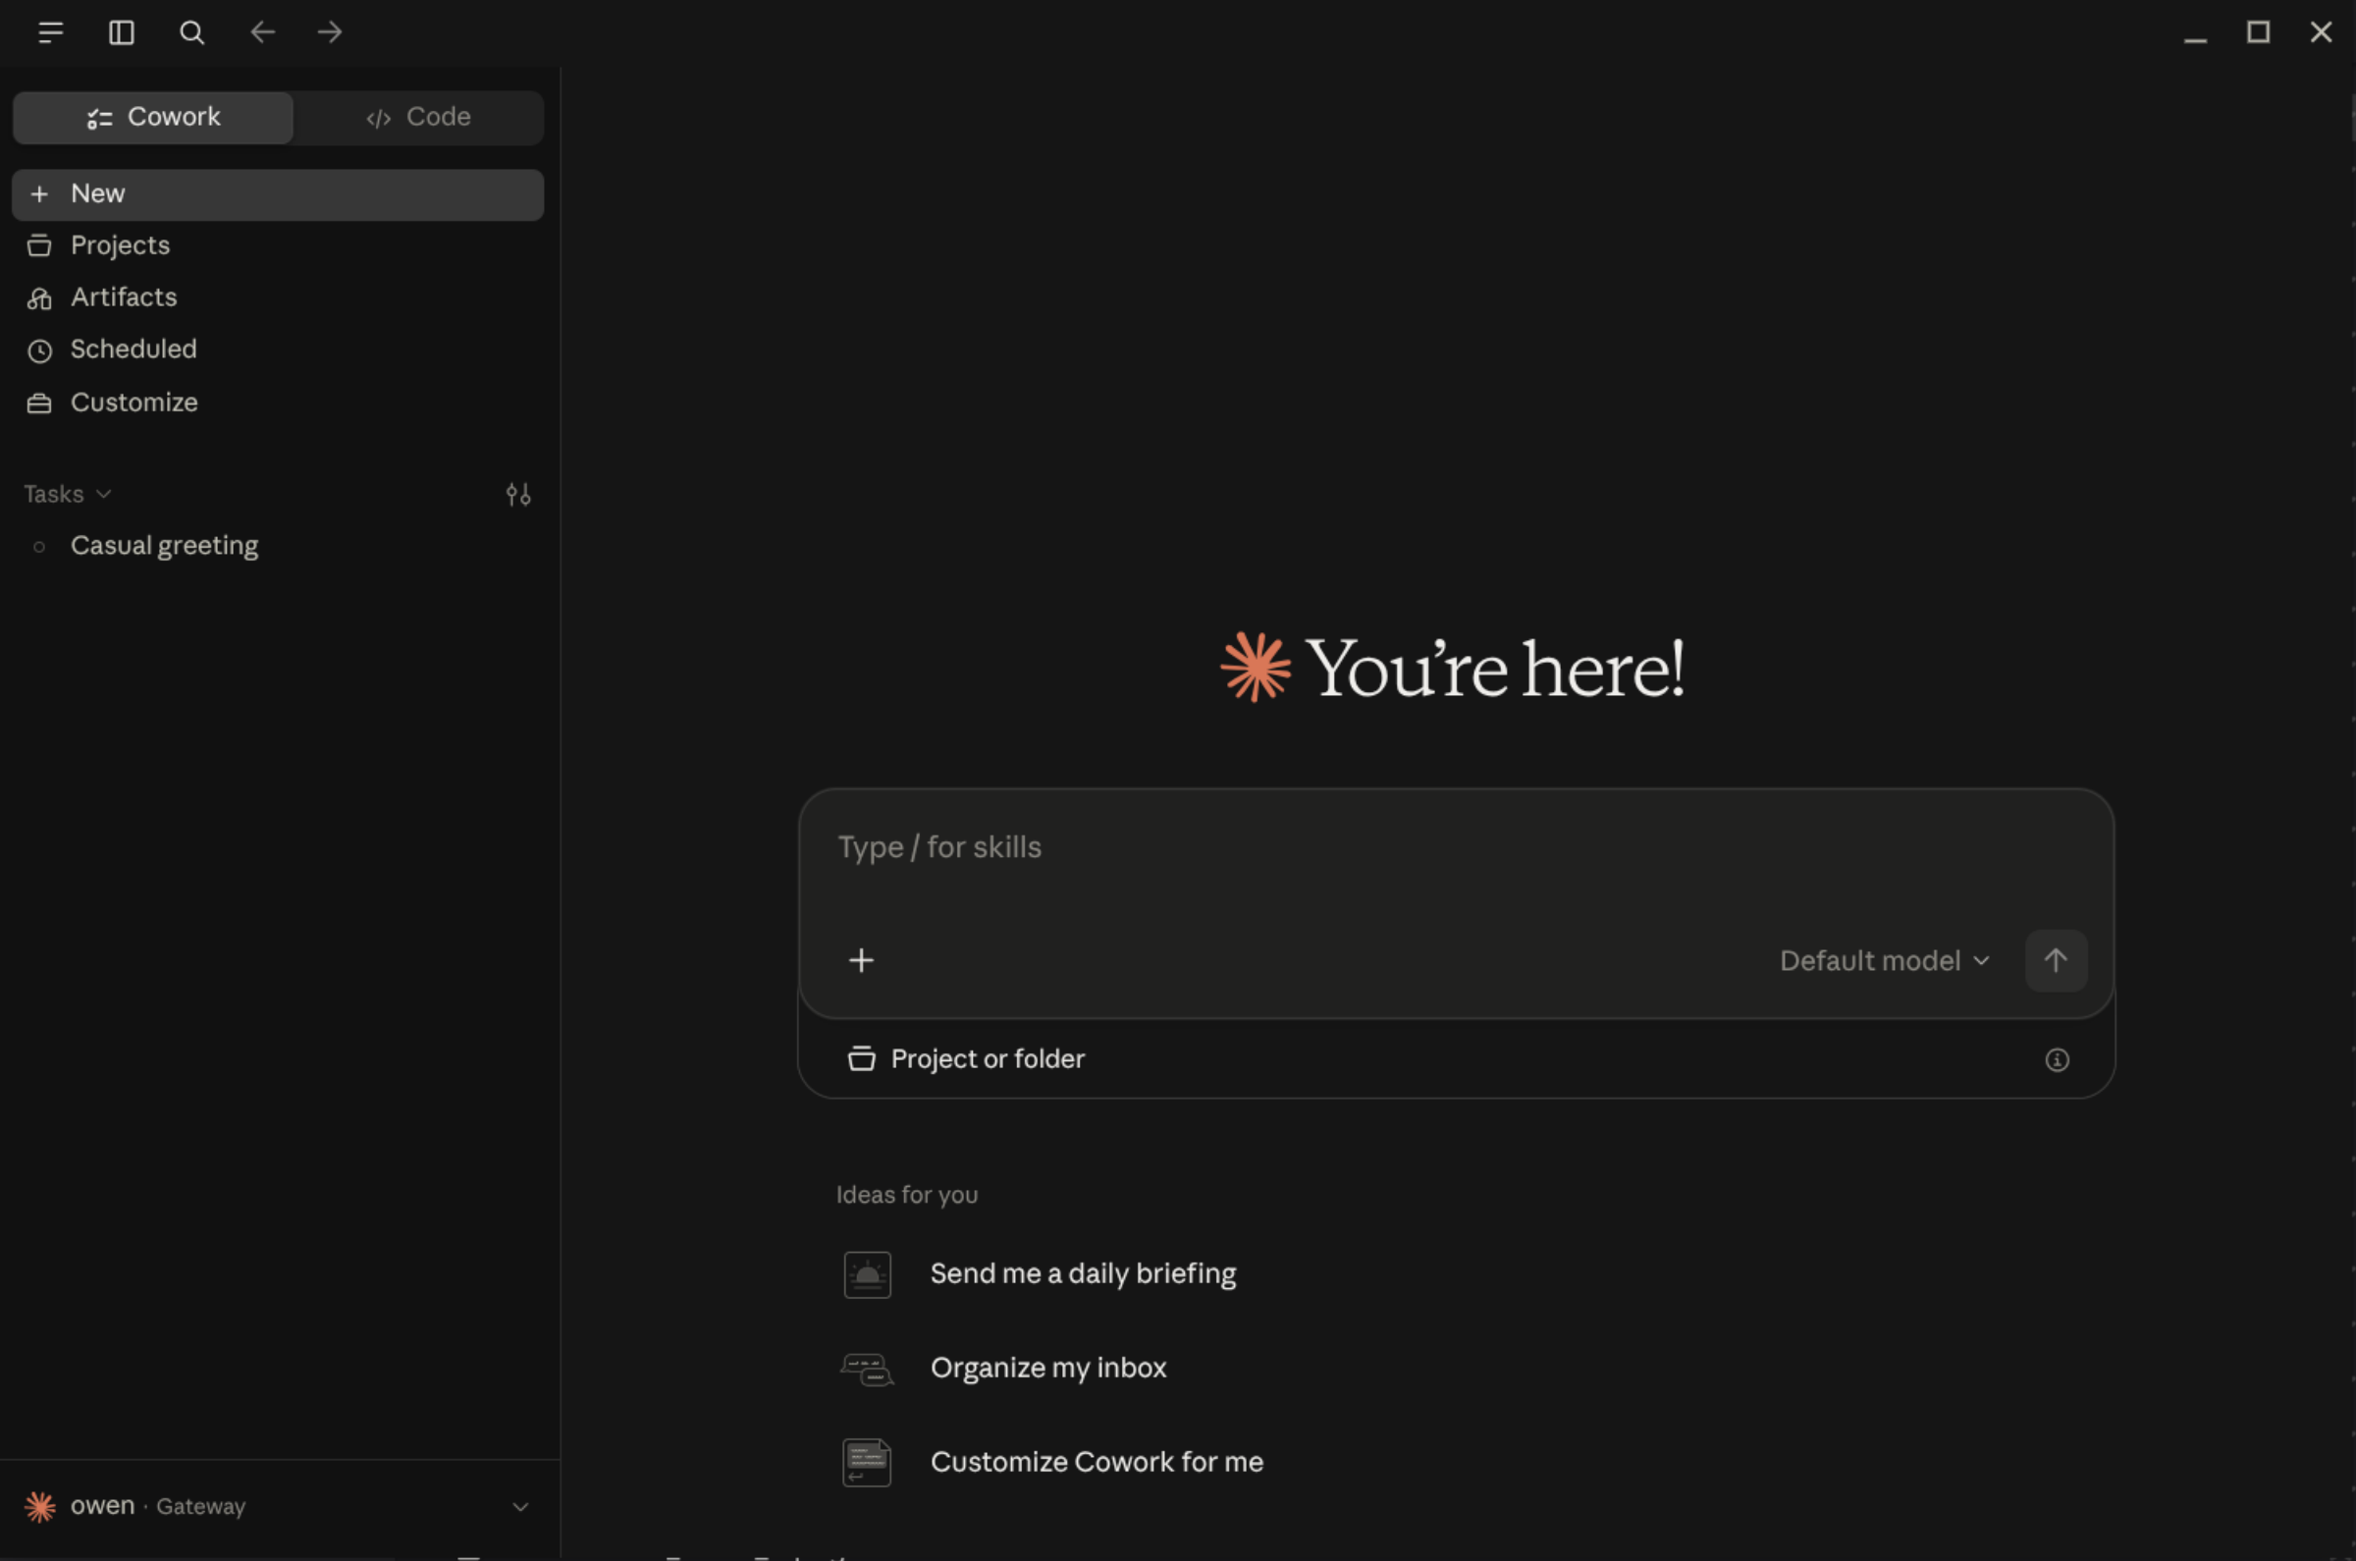Image resolution: width=2356 pixels, height=1561 pixels.
Task: Go forward with the right arrow
Action: click(331, 32)
